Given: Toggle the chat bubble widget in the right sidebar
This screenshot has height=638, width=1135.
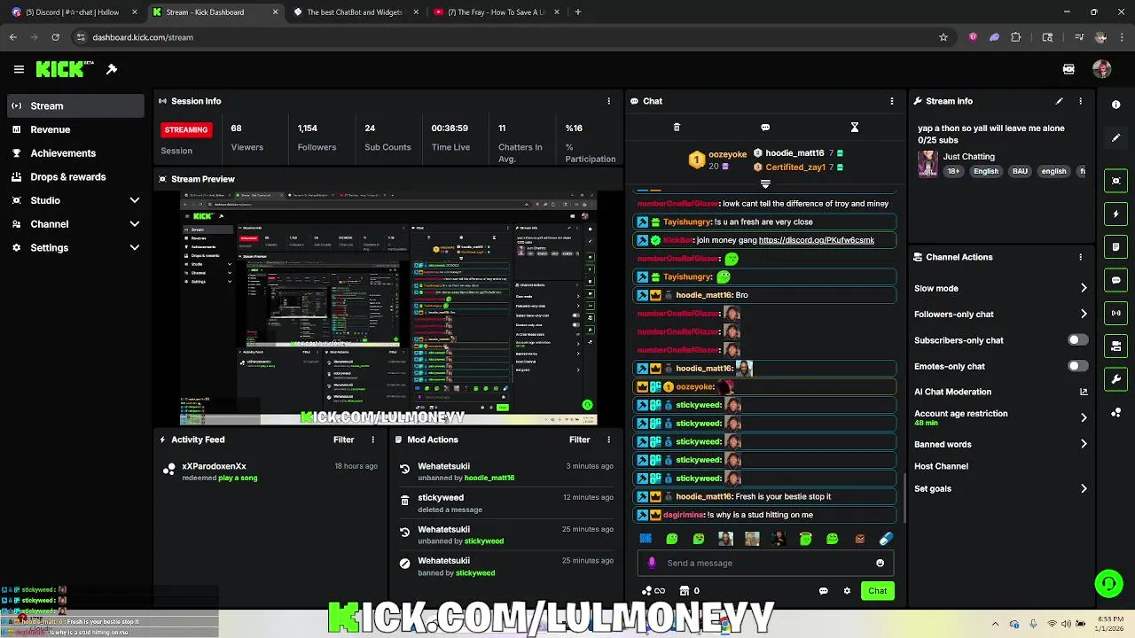Looking at the screenshot, I should tap(1115, 280).
